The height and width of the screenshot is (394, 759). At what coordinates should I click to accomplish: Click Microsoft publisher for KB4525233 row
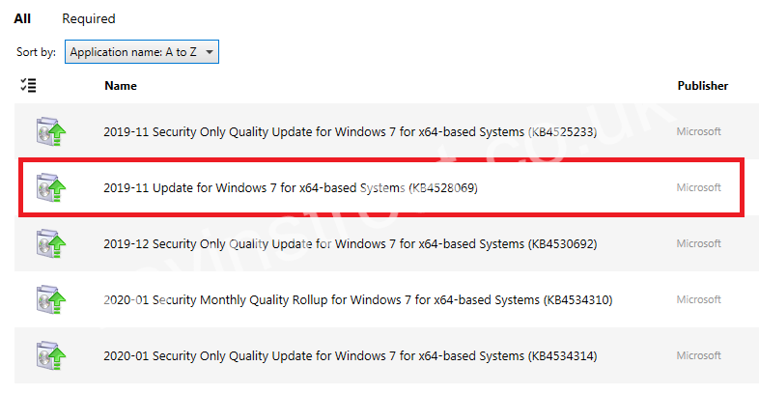(x=698, y=131)
